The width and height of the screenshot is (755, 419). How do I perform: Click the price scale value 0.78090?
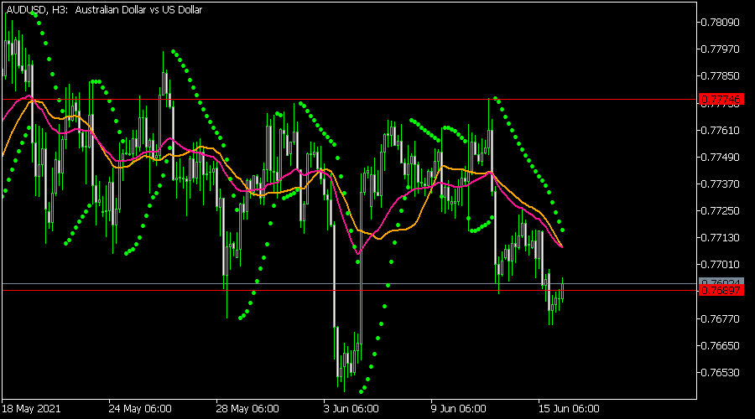coord(720,22)
